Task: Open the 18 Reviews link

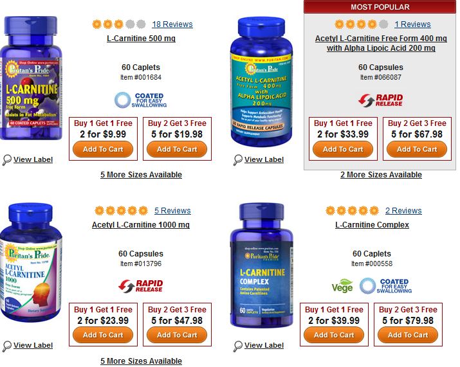Action: pos(172,24)
